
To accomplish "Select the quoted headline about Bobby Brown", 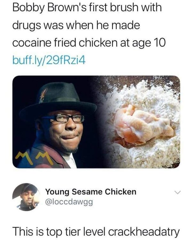I will tap(89, 25).
